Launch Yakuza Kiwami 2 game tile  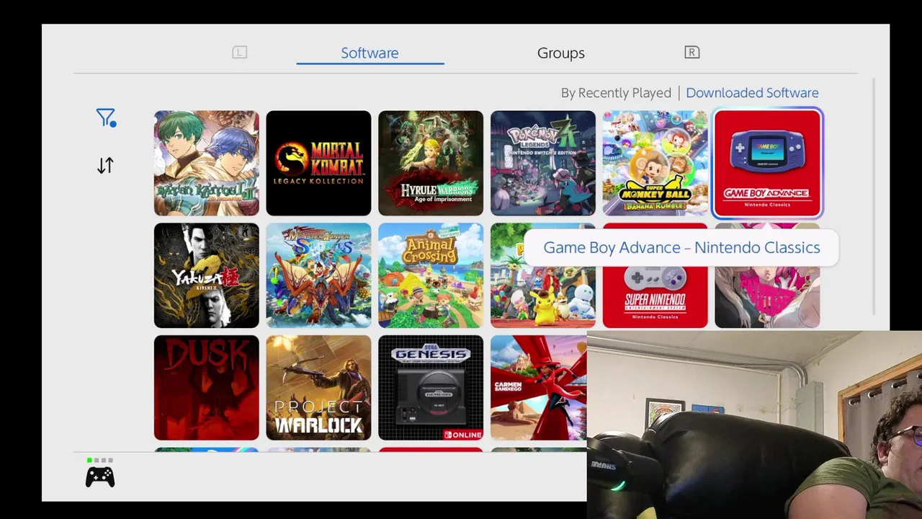206,275
